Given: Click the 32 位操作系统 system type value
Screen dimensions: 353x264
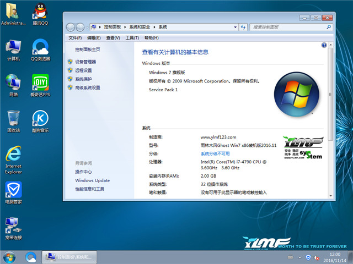Looking at the screenshot, I should point(214,184).
